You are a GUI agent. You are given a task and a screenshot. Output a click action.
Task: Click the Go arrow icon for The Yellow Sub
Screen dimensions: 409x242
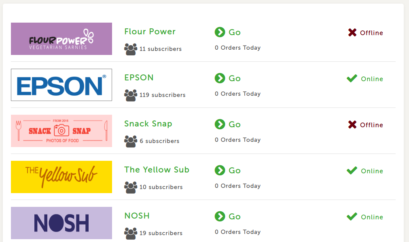click(220, 170)
